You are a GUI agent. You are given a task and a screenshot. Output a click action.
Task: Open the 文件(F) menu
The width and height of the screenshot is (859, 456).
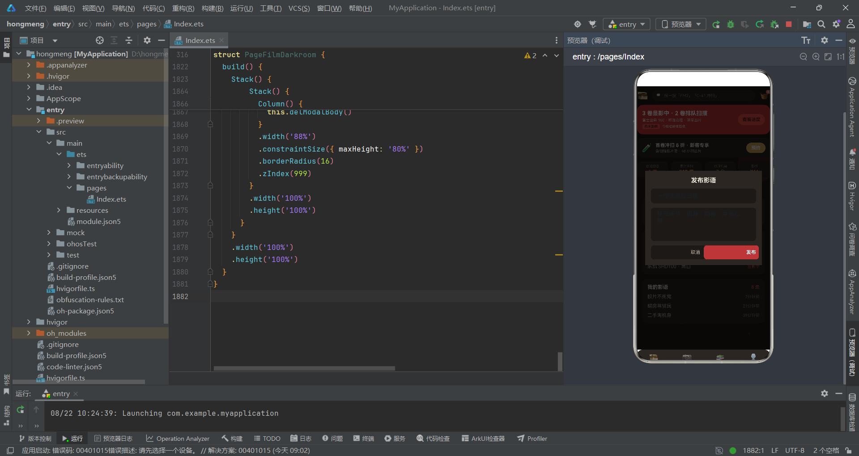point(35,8)
